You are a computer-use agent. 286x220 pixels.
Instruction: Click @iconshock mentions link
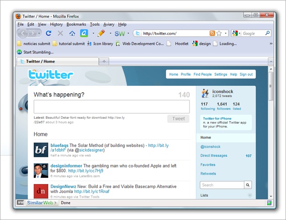pyautogui.click(x=210, y=146)
